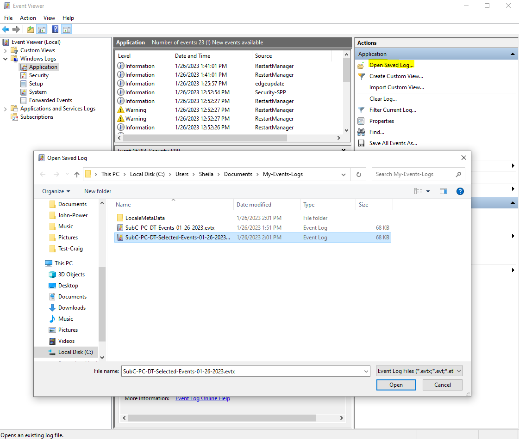The width and height of the screenshot is (519, 439).
Task: Click the up-folder arrow in dialog
Action: (77, 175)
